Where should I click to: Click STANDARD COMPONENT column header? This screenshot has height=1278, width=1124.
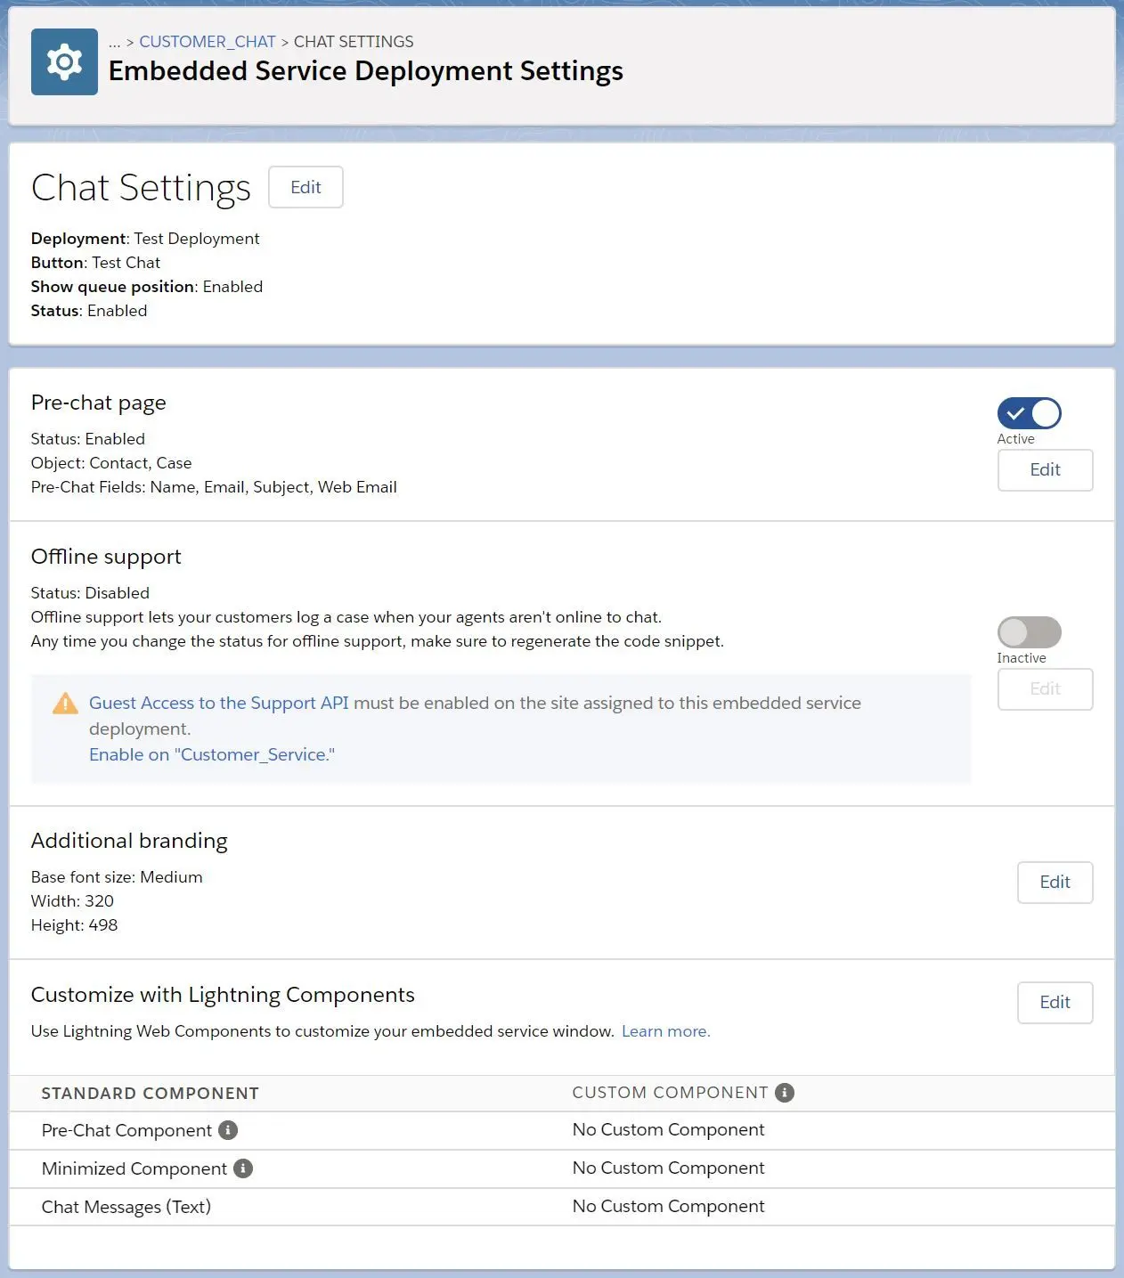tap(151, 1094)
